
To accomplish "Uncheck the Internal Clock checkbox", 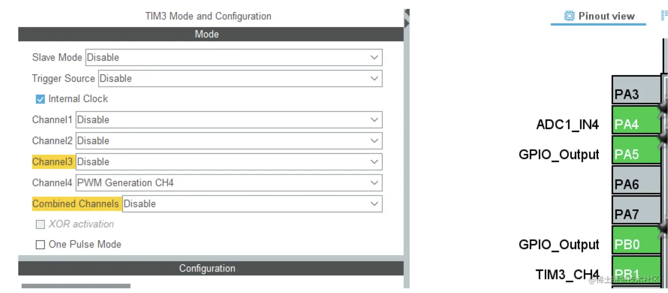I will 40,99.
